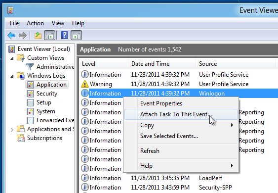Viewport: 278px width, 193px height.
Task: Select Event Viewer (Local) root node
Action: coord(44,49)
